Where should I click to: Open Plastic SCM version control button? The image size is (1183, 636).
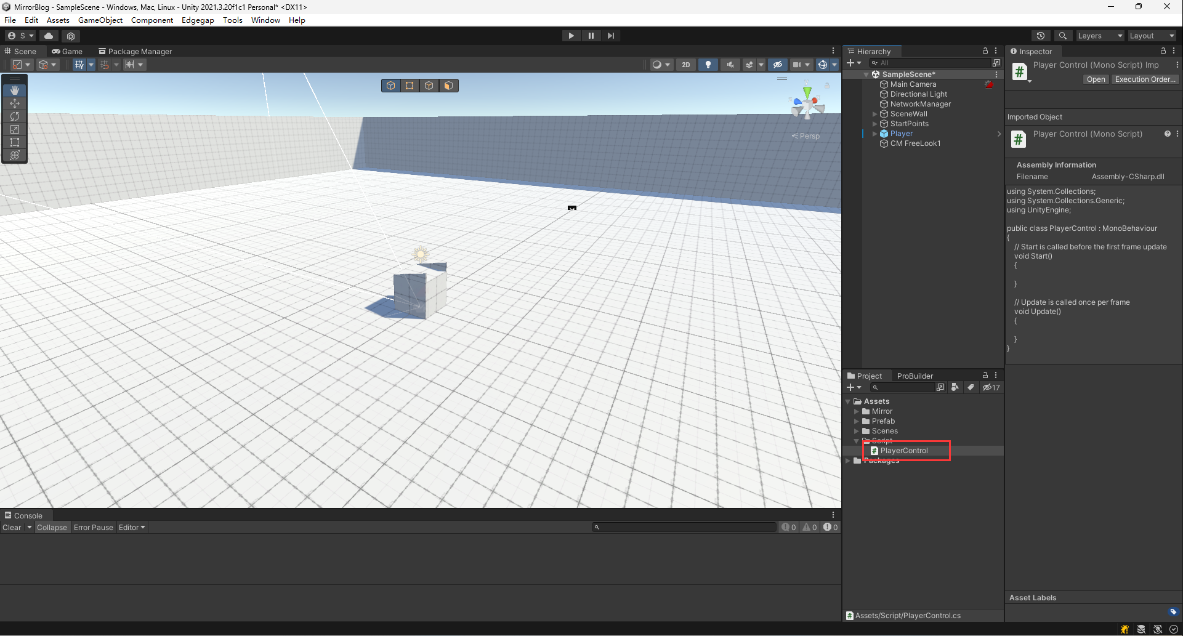pyautogui.click(x=71, y=36)
